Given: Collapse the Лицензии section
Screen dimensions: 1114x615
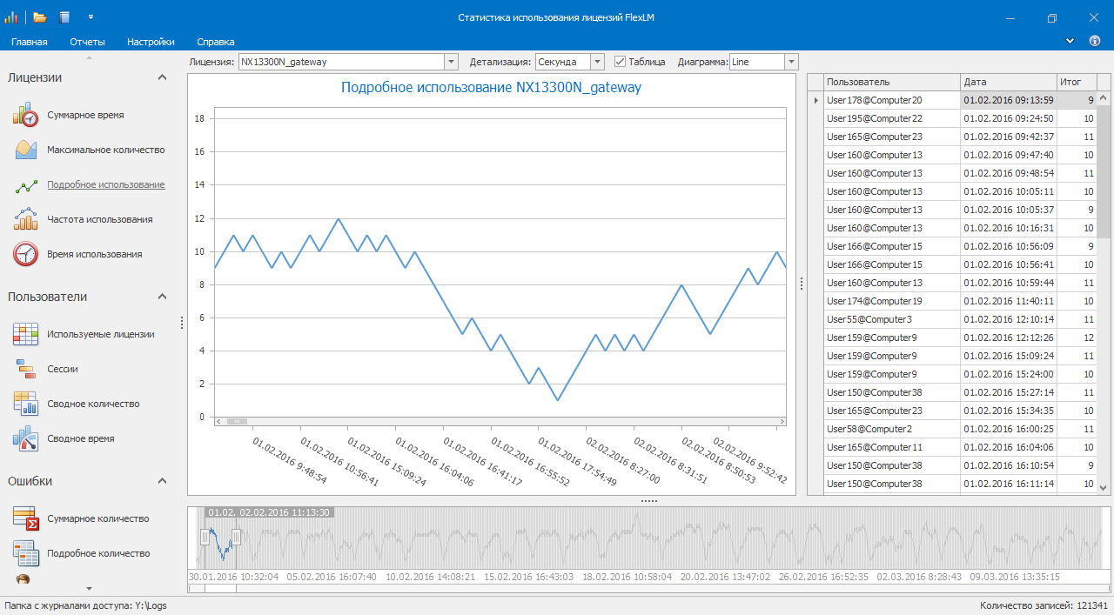Looking at the screenshot, I should (162, 77).
